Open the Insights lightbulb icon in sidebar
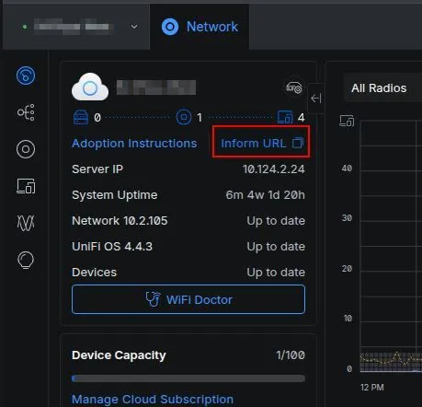This screenshot has width=422, height=407. [26, 260]
